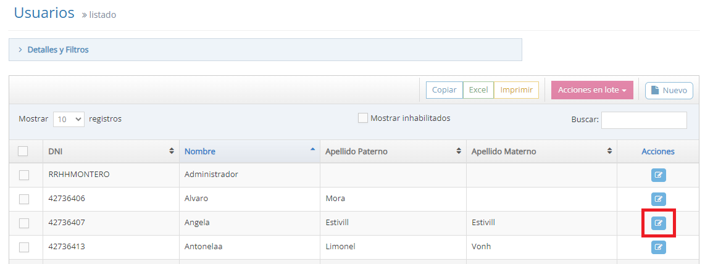
Task: Click the Copiar button
Action: pyautogui.click(x=444, y=90)
